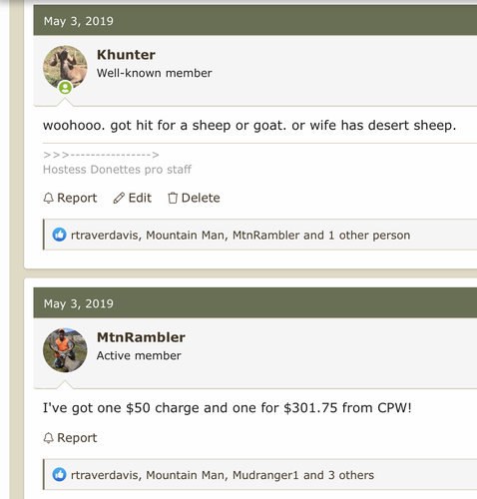Click rtraverdavis in Khunter's likes list

pyautogui.click(x=106, y=236)
